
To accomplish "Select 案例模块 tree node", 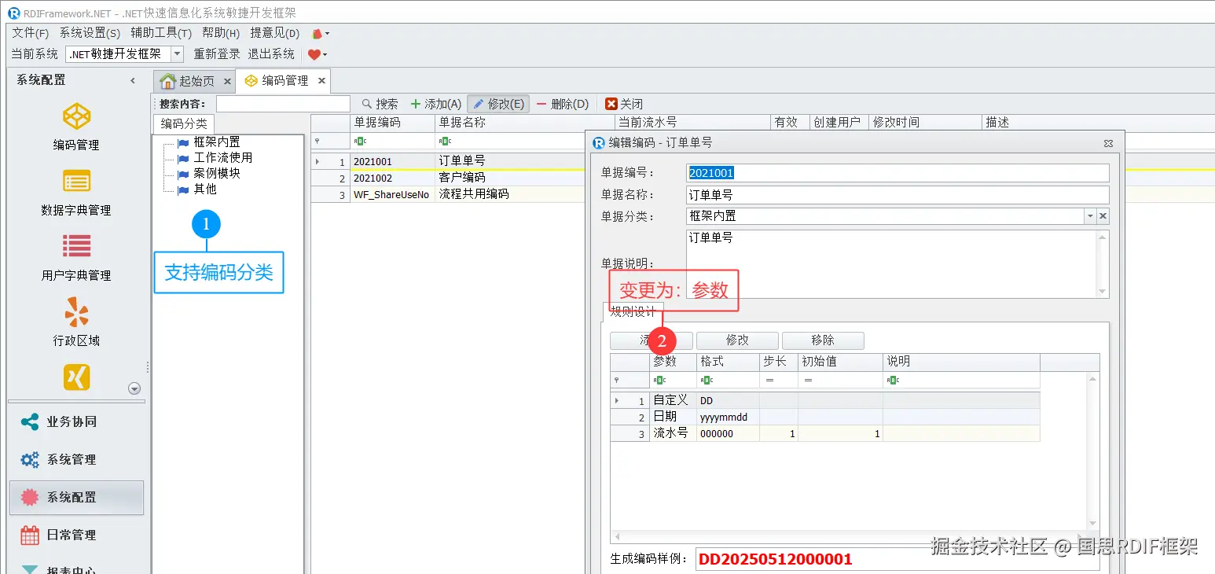I will pyautogui.click(x=216, y=174).
